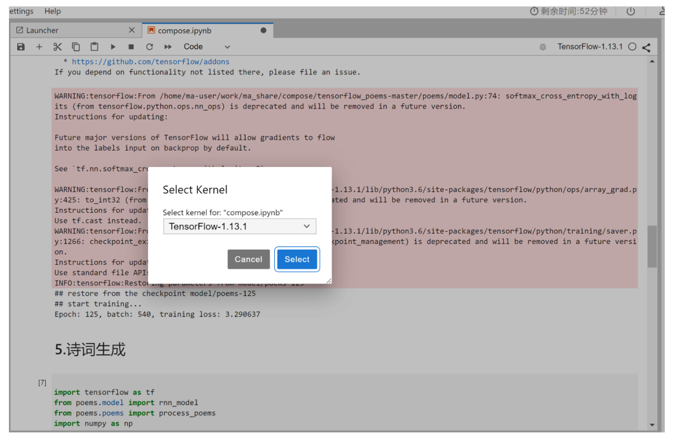
Task: Open the Code cell type dropdown
Action: click(x=207, y=47)
